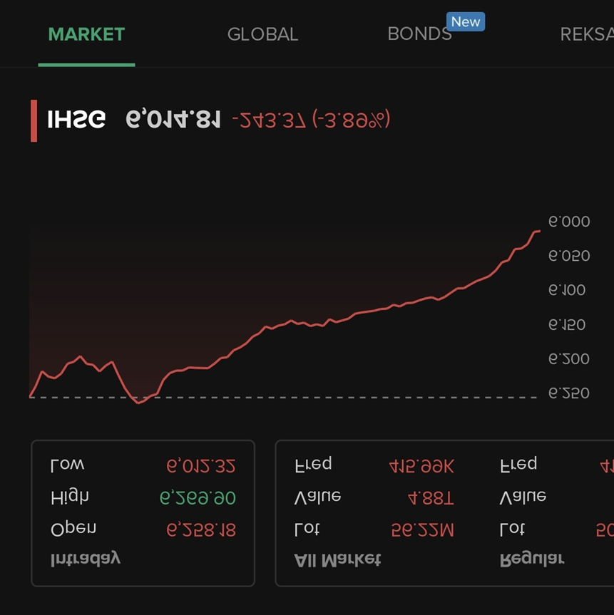Open the GLOBAL tab

(x=262, y=34)
